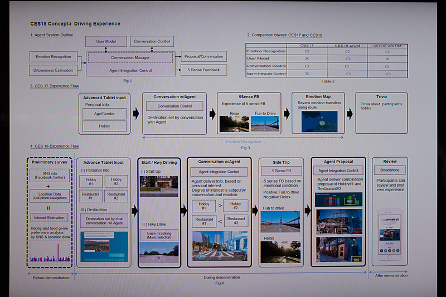Click the "CES18 w/UM" column header
446x297 pixels.
click(x=347, y=46)
